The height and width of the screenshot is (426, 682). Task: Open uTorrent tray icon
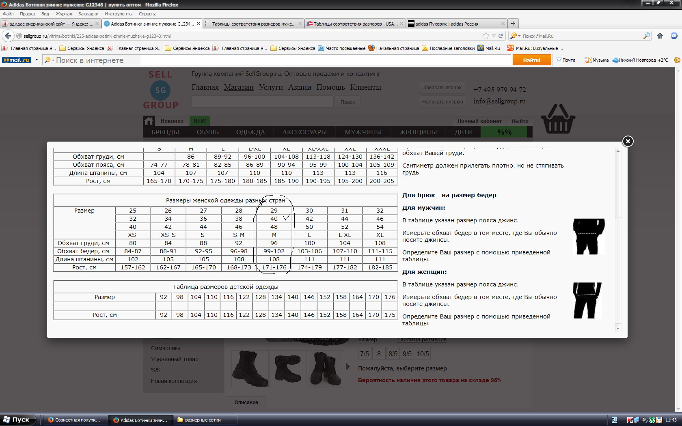click(652, 420)
